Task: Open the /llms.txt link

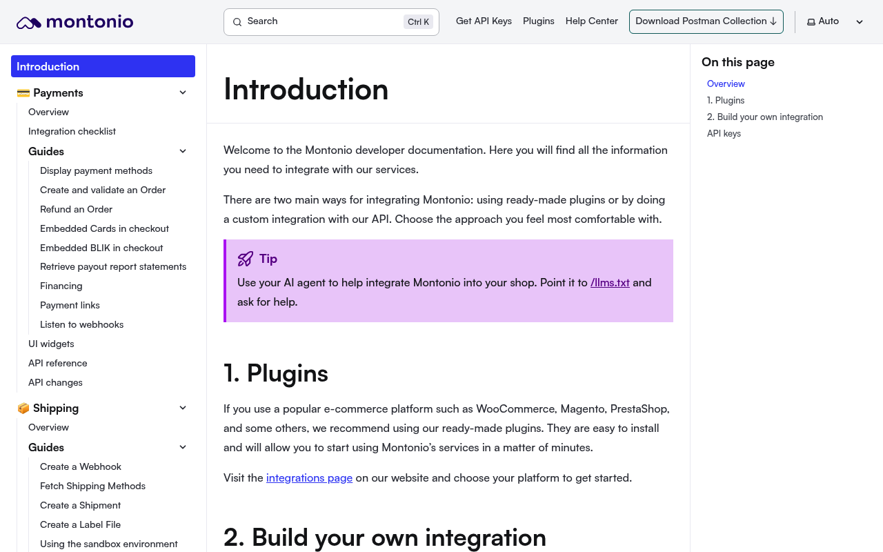Action: tap(610, 282)
